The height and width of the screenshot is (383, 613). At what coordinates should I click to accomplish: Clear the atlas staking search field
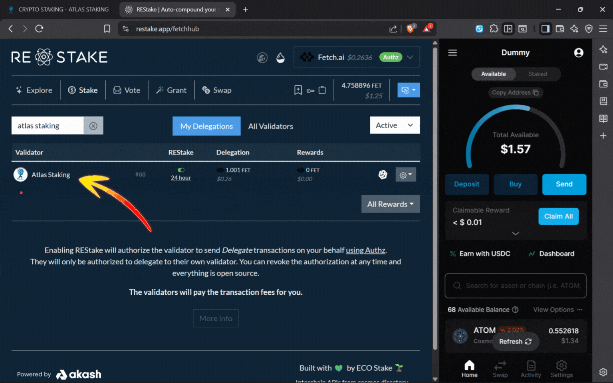93,125
